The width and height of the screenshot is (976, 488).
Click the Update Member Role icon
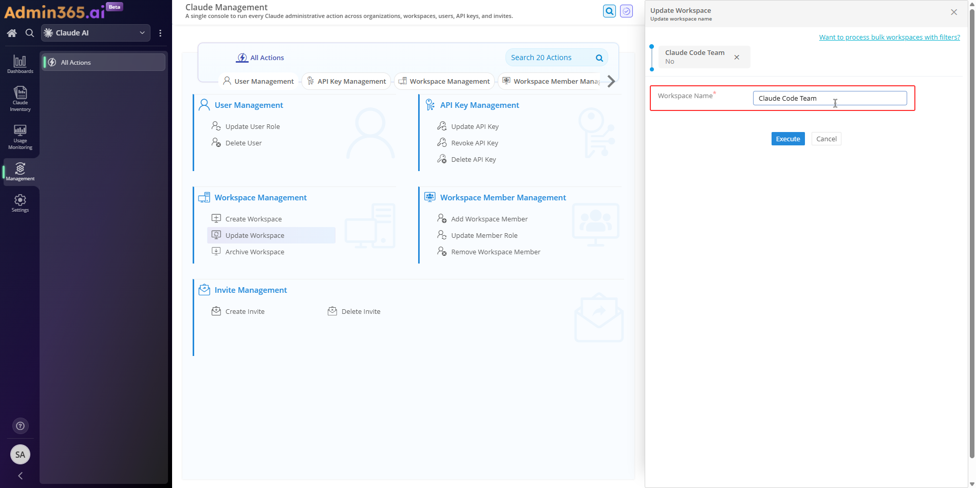[x=442, y=235]
